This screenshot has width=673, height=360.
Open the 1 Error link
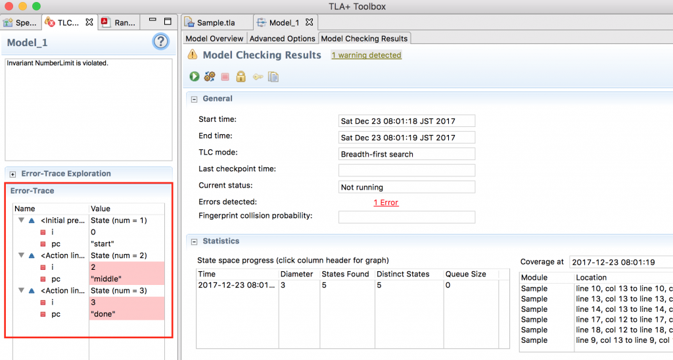[x=386, y=202]
